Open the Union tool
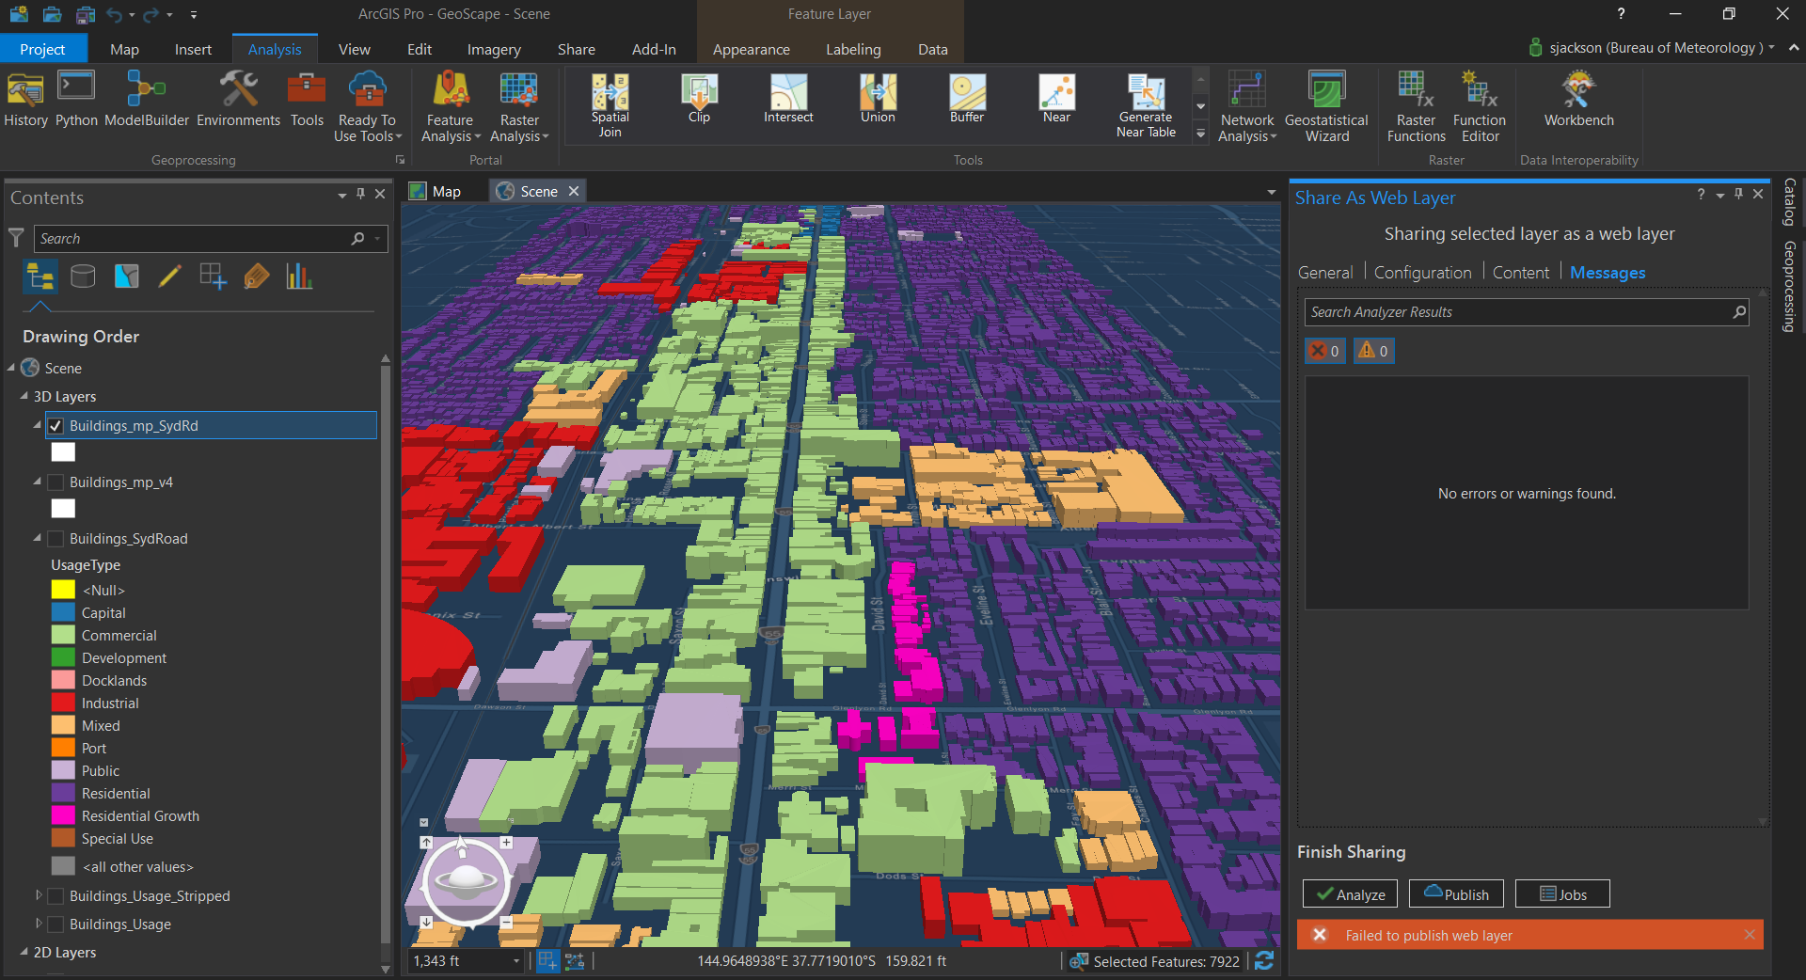 tap(878, 99)
